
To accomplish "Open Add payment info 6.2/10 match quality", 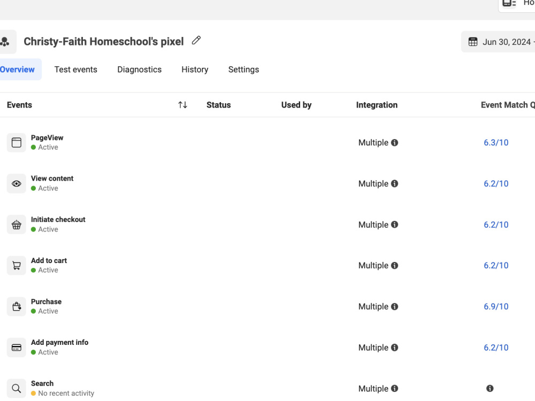I will 496,348.
